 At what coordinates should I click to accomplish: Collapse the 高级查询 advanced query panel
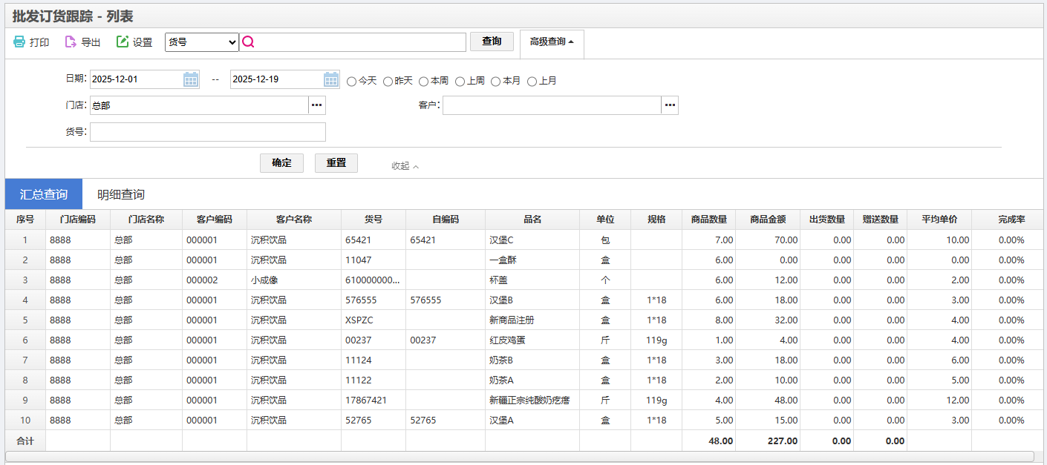pos(551,42)
